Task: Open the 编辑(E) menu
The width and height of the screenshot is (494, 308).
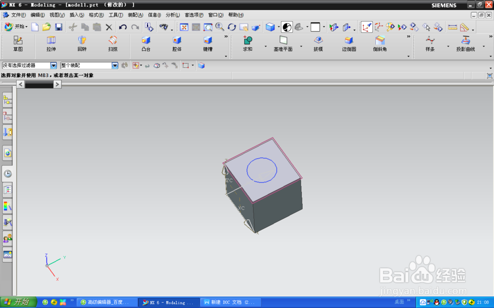Action: [38, 15]
